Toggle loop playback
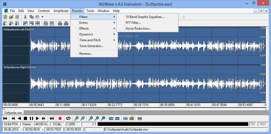 click(x=68, y=118)
